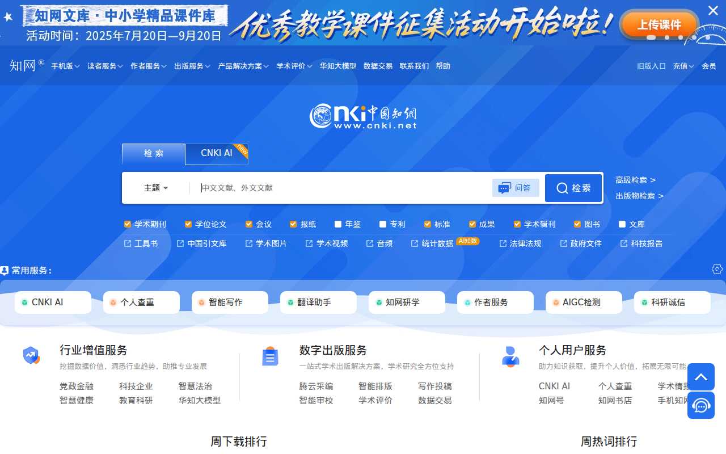Go to 旧版入口 link
The height and width of the screenshot is (454, 726).
pos(651,66)
